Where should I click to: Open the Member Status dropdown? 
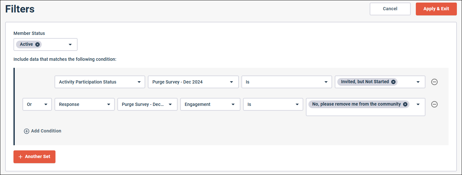pos(70,44)
